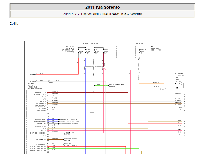
Task: Click the "EXTERIOR LIGHTS SYSTEM" reference
Action: point(70,140)
